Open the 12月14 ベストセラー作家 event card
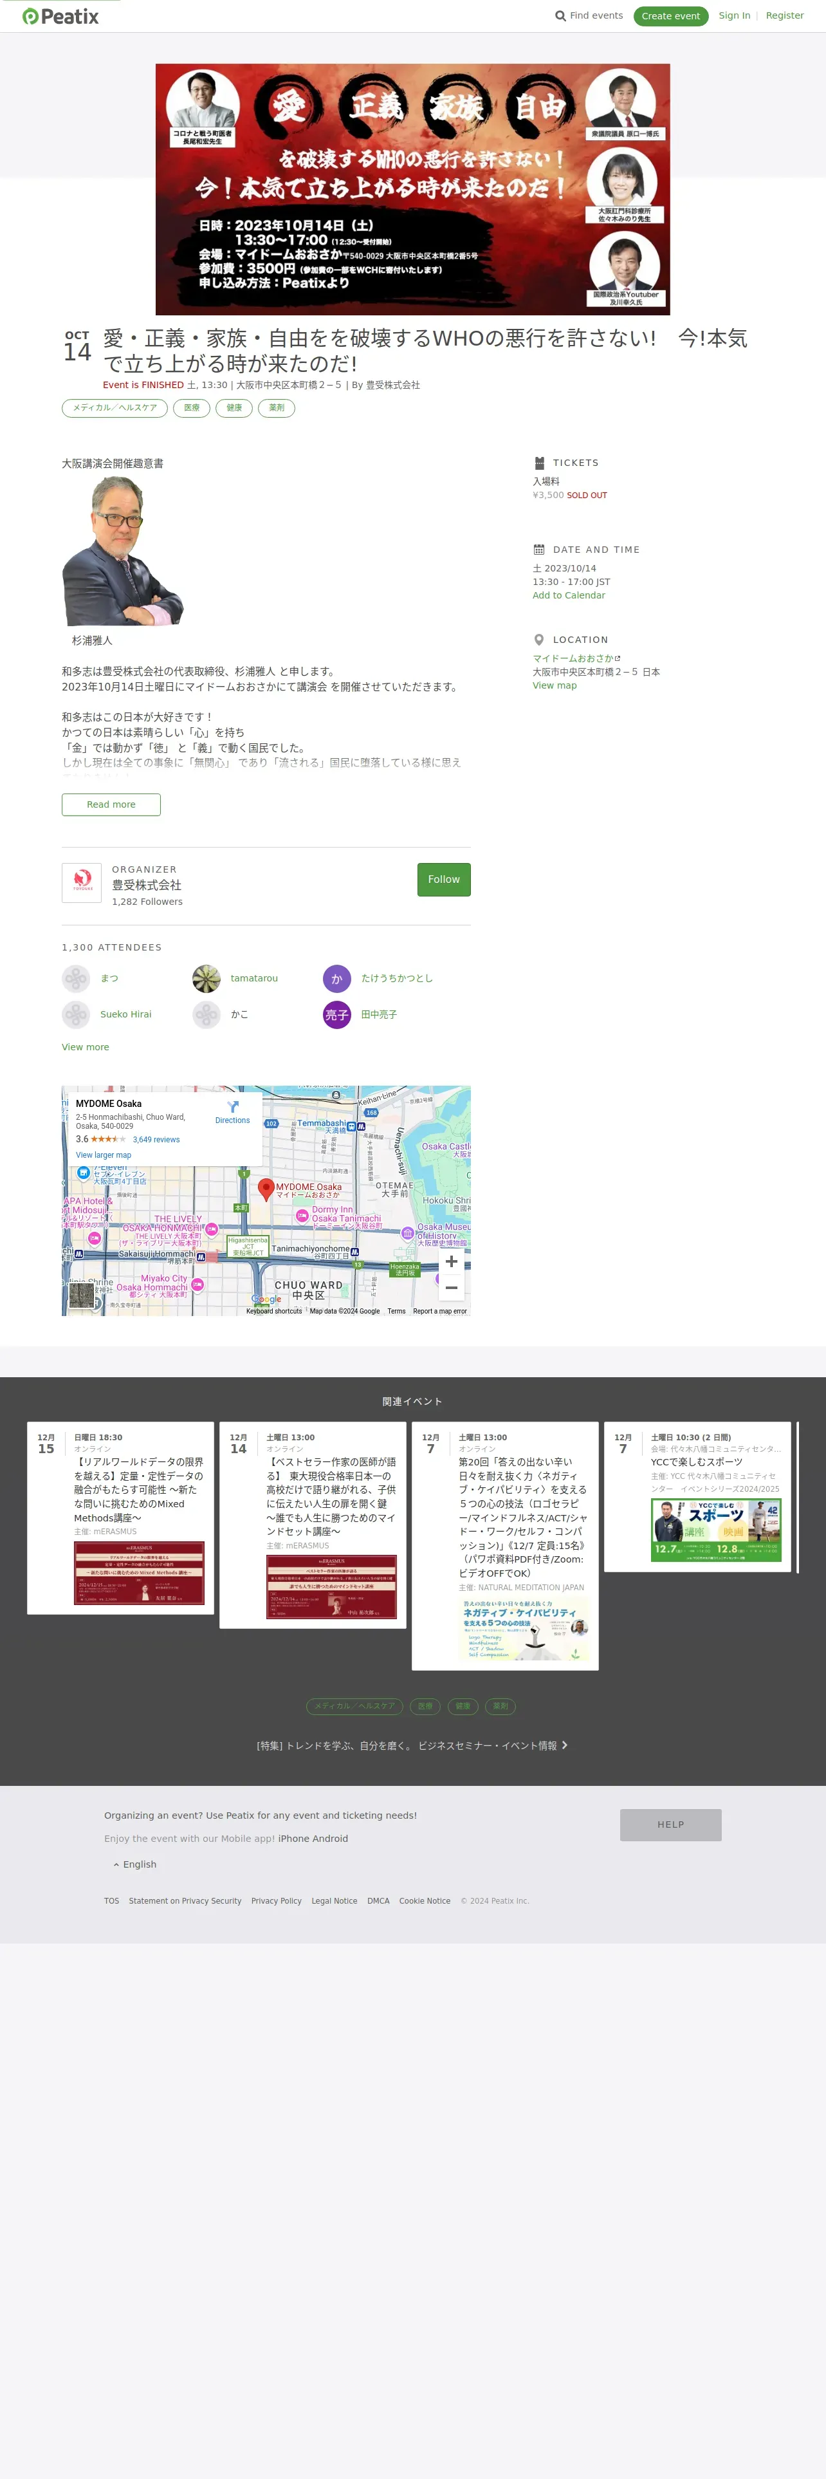 [313, 1525]
